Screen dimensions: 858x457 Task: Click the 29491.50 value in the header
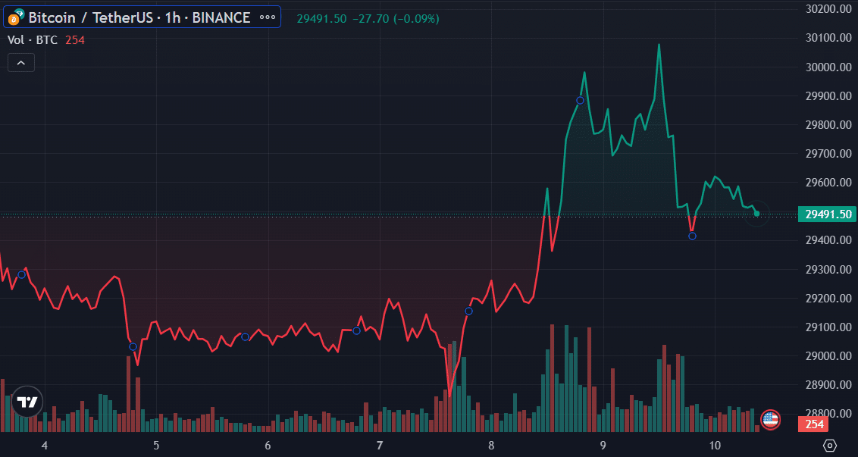click(321, 19)
